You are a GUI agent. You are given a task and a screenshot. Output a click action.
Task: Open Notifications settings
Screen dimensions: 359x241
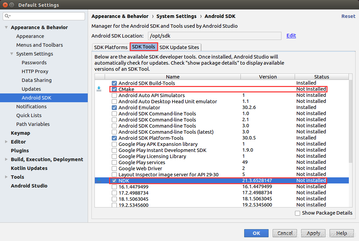[31, 107]
